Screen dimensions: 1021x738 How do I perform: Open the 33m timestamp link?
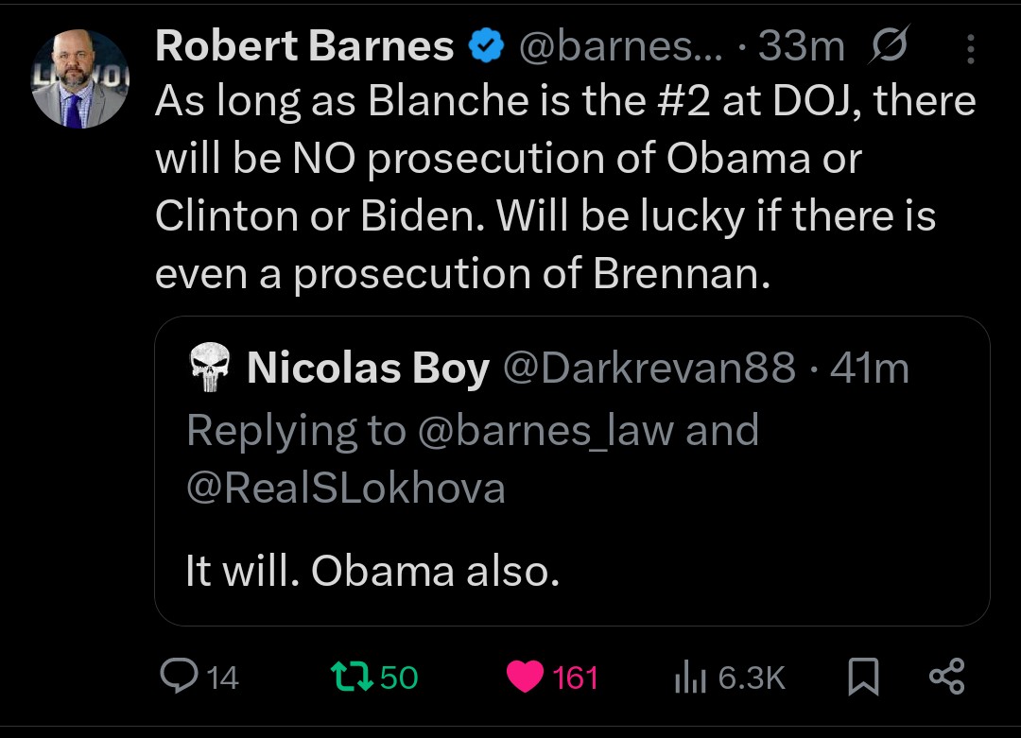coord(802,46)
